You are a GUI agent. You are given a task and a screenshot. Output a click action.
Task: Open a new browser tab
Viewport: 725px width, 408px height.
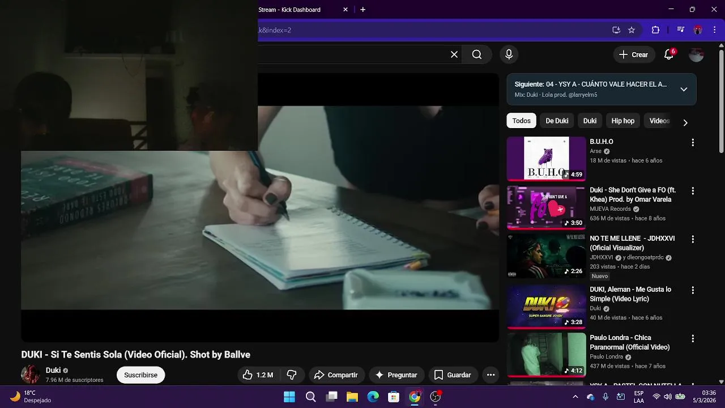[x=363, y=10]
